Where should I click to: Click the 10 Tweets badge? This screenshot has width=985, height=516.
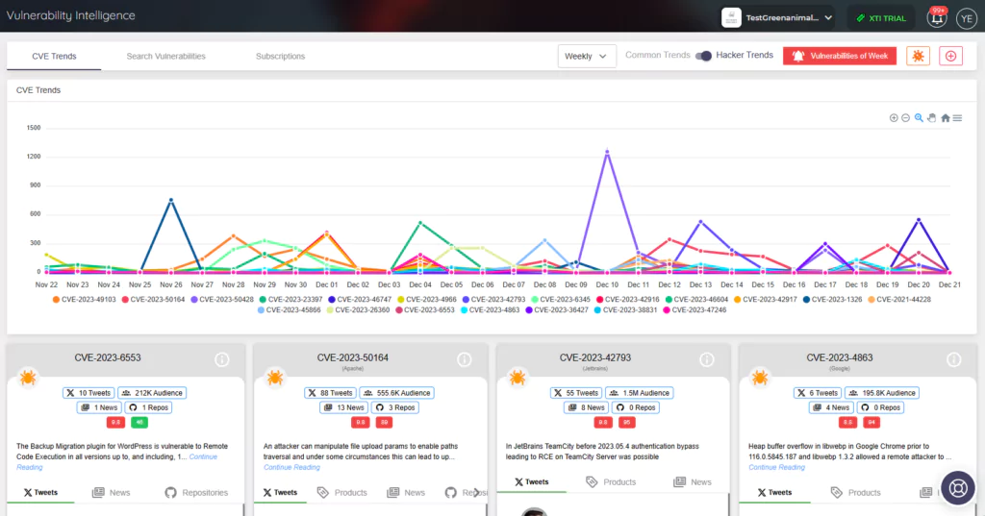click(x=88, y=393)
